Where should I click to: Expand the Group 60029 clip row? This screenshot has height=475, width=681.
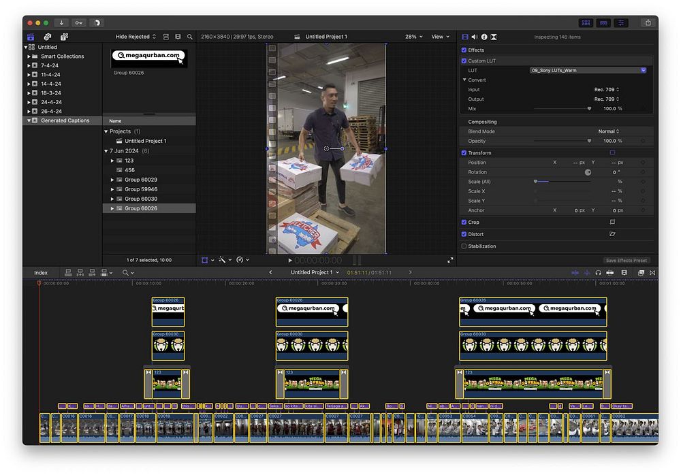click(x=112, y=180)
